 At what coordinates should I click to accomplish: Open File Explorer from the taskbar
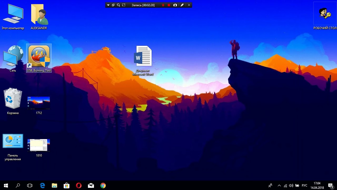coord(54,186)
